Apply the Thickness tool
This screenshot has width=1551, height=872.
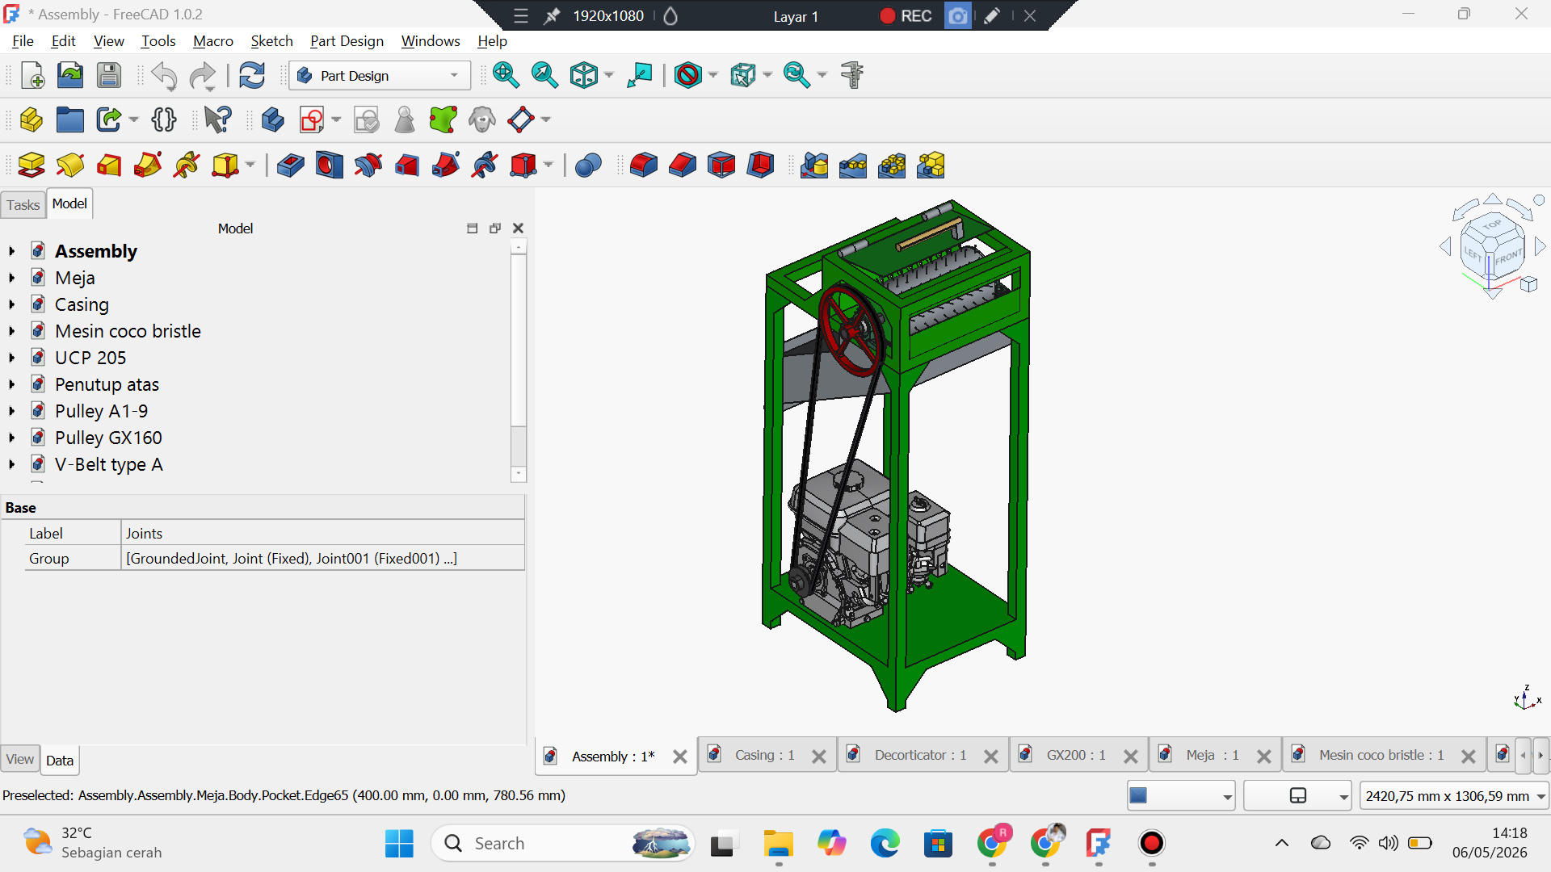tap(760, 166)
